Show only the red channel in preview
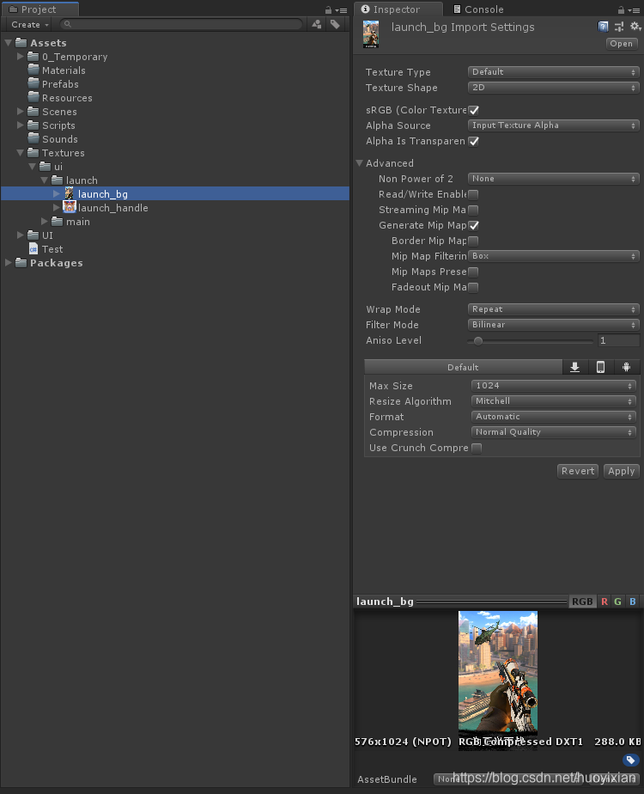Image resolution: width=644 pixels, height=794 pixels. 605,602
